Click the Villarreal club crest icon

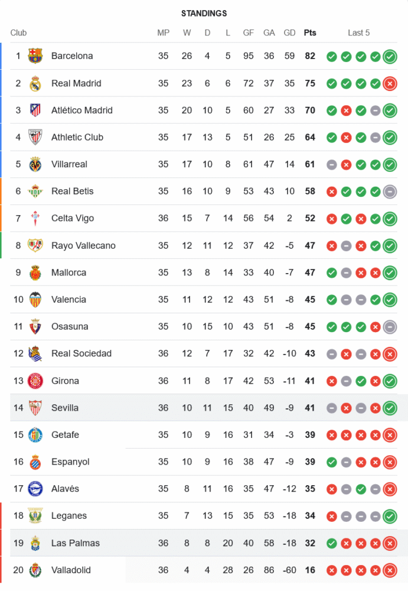point(35,164)
